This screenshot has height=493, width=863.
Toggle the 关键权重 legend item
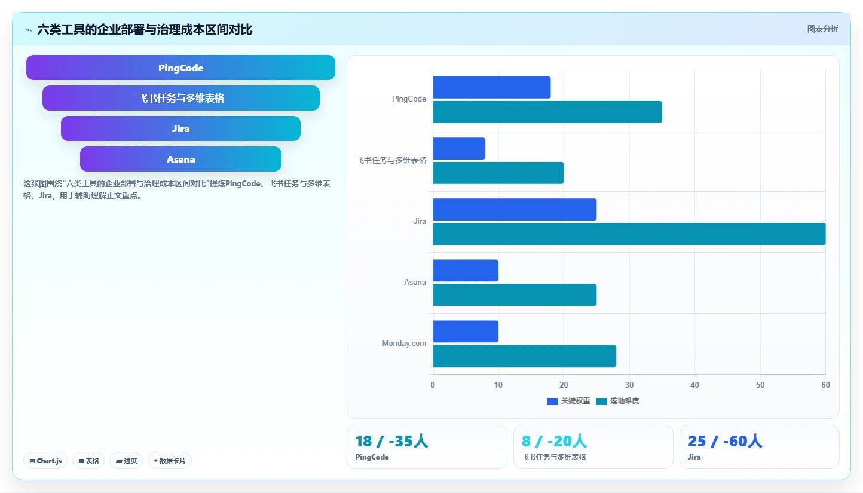568,401
